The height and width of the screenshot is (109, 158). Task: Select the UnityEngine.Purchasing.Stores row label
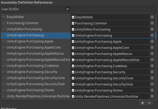30,90
